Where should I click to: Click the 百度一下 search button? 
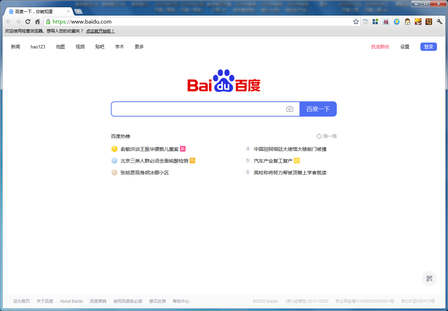pyautogui.click(x=318, y=109)
